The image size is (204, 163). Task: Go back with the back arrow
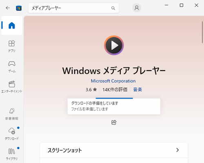point(8,8)
